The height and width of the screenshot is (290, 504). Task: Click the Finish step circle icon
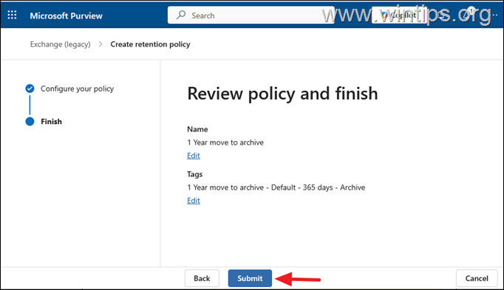tap(30, 122)
